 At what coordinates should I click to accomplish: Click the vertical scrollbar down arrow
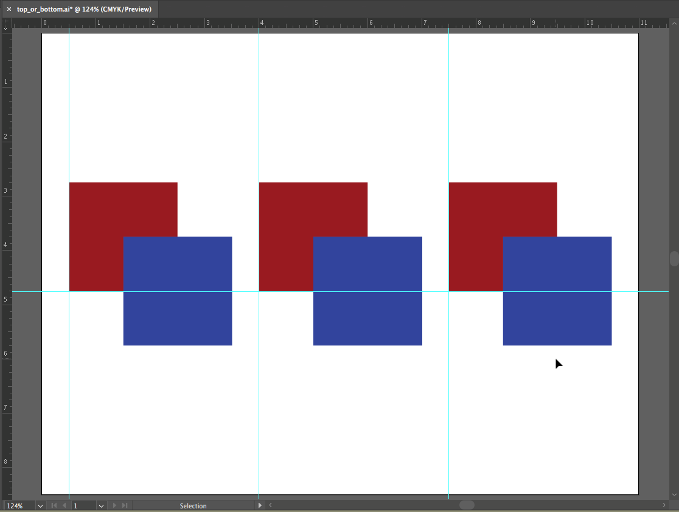click(674, 494)
